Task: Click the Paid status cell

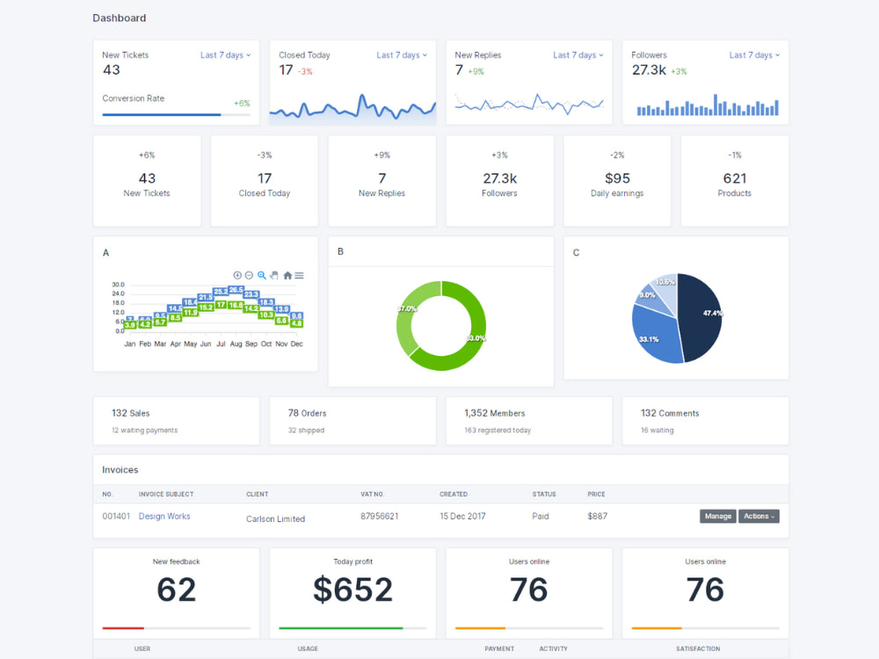Action: click(x=541, y=516)
